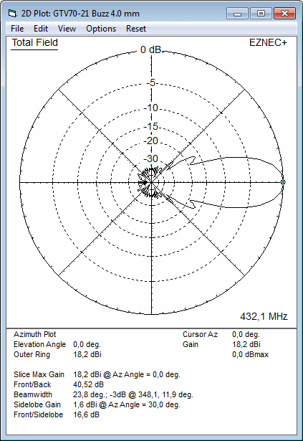Click the -30 dB ring label
The width and height of the screenshot is (303, 441).
coord(151,158)
